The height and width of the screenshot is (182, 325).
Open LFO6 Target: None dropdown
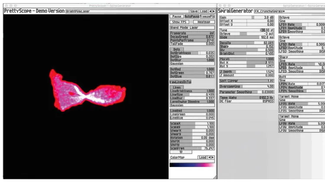(302, 116)
